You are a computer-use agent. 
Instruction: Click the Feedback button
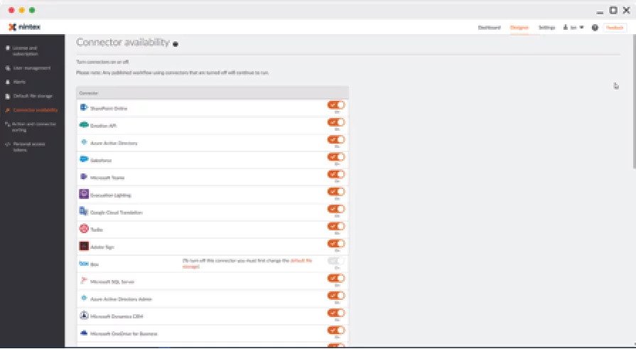(615, 28)
